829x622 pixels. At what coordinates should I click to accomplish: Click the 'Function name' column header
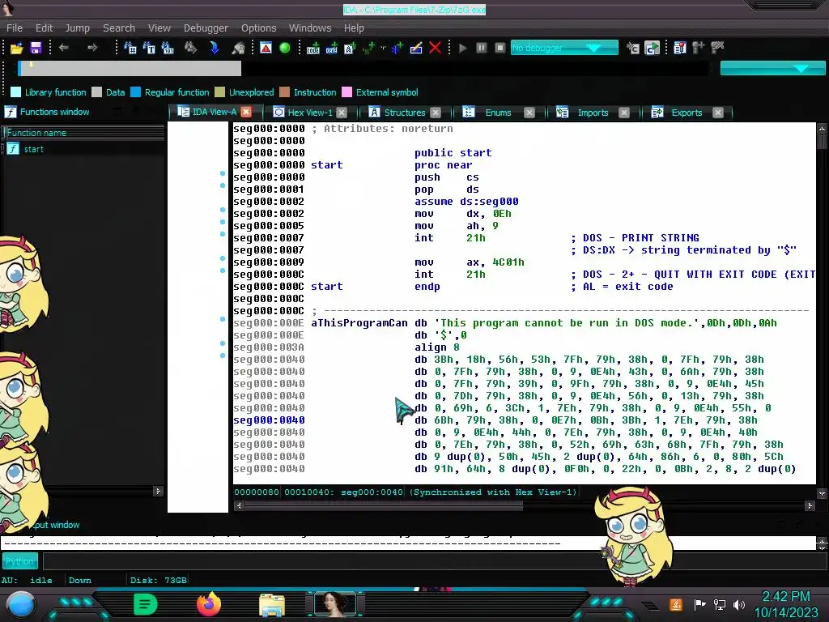pyautogui.click(x=83, y=133)
